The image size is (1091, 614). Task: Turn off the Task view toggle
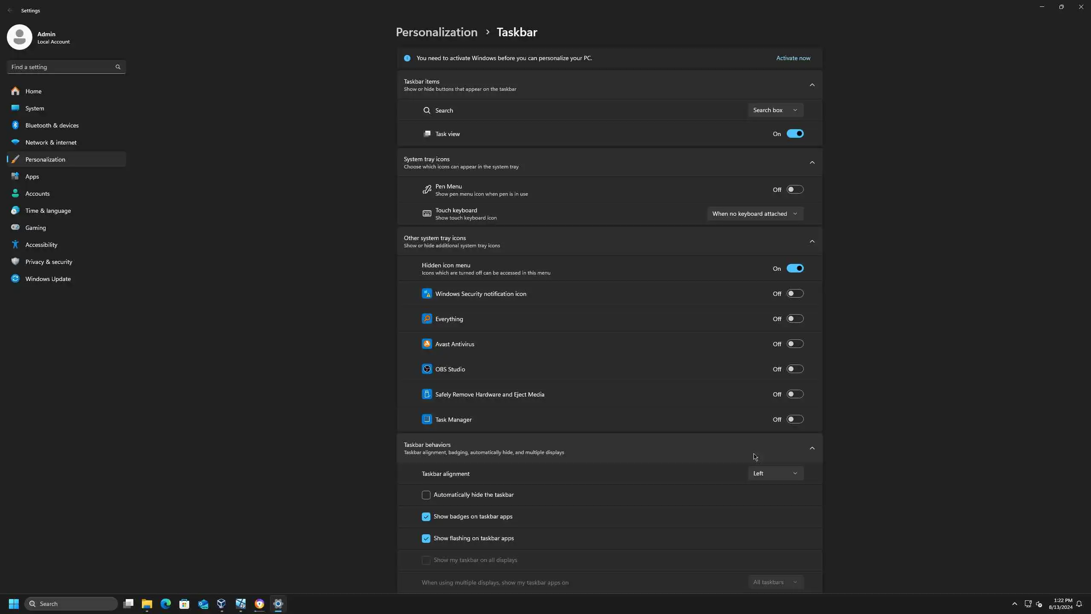795,134
